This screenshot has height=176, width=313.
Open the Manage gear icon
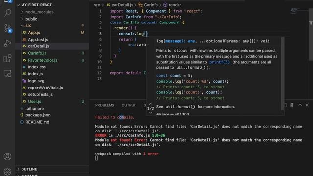(x=8, y=171)
